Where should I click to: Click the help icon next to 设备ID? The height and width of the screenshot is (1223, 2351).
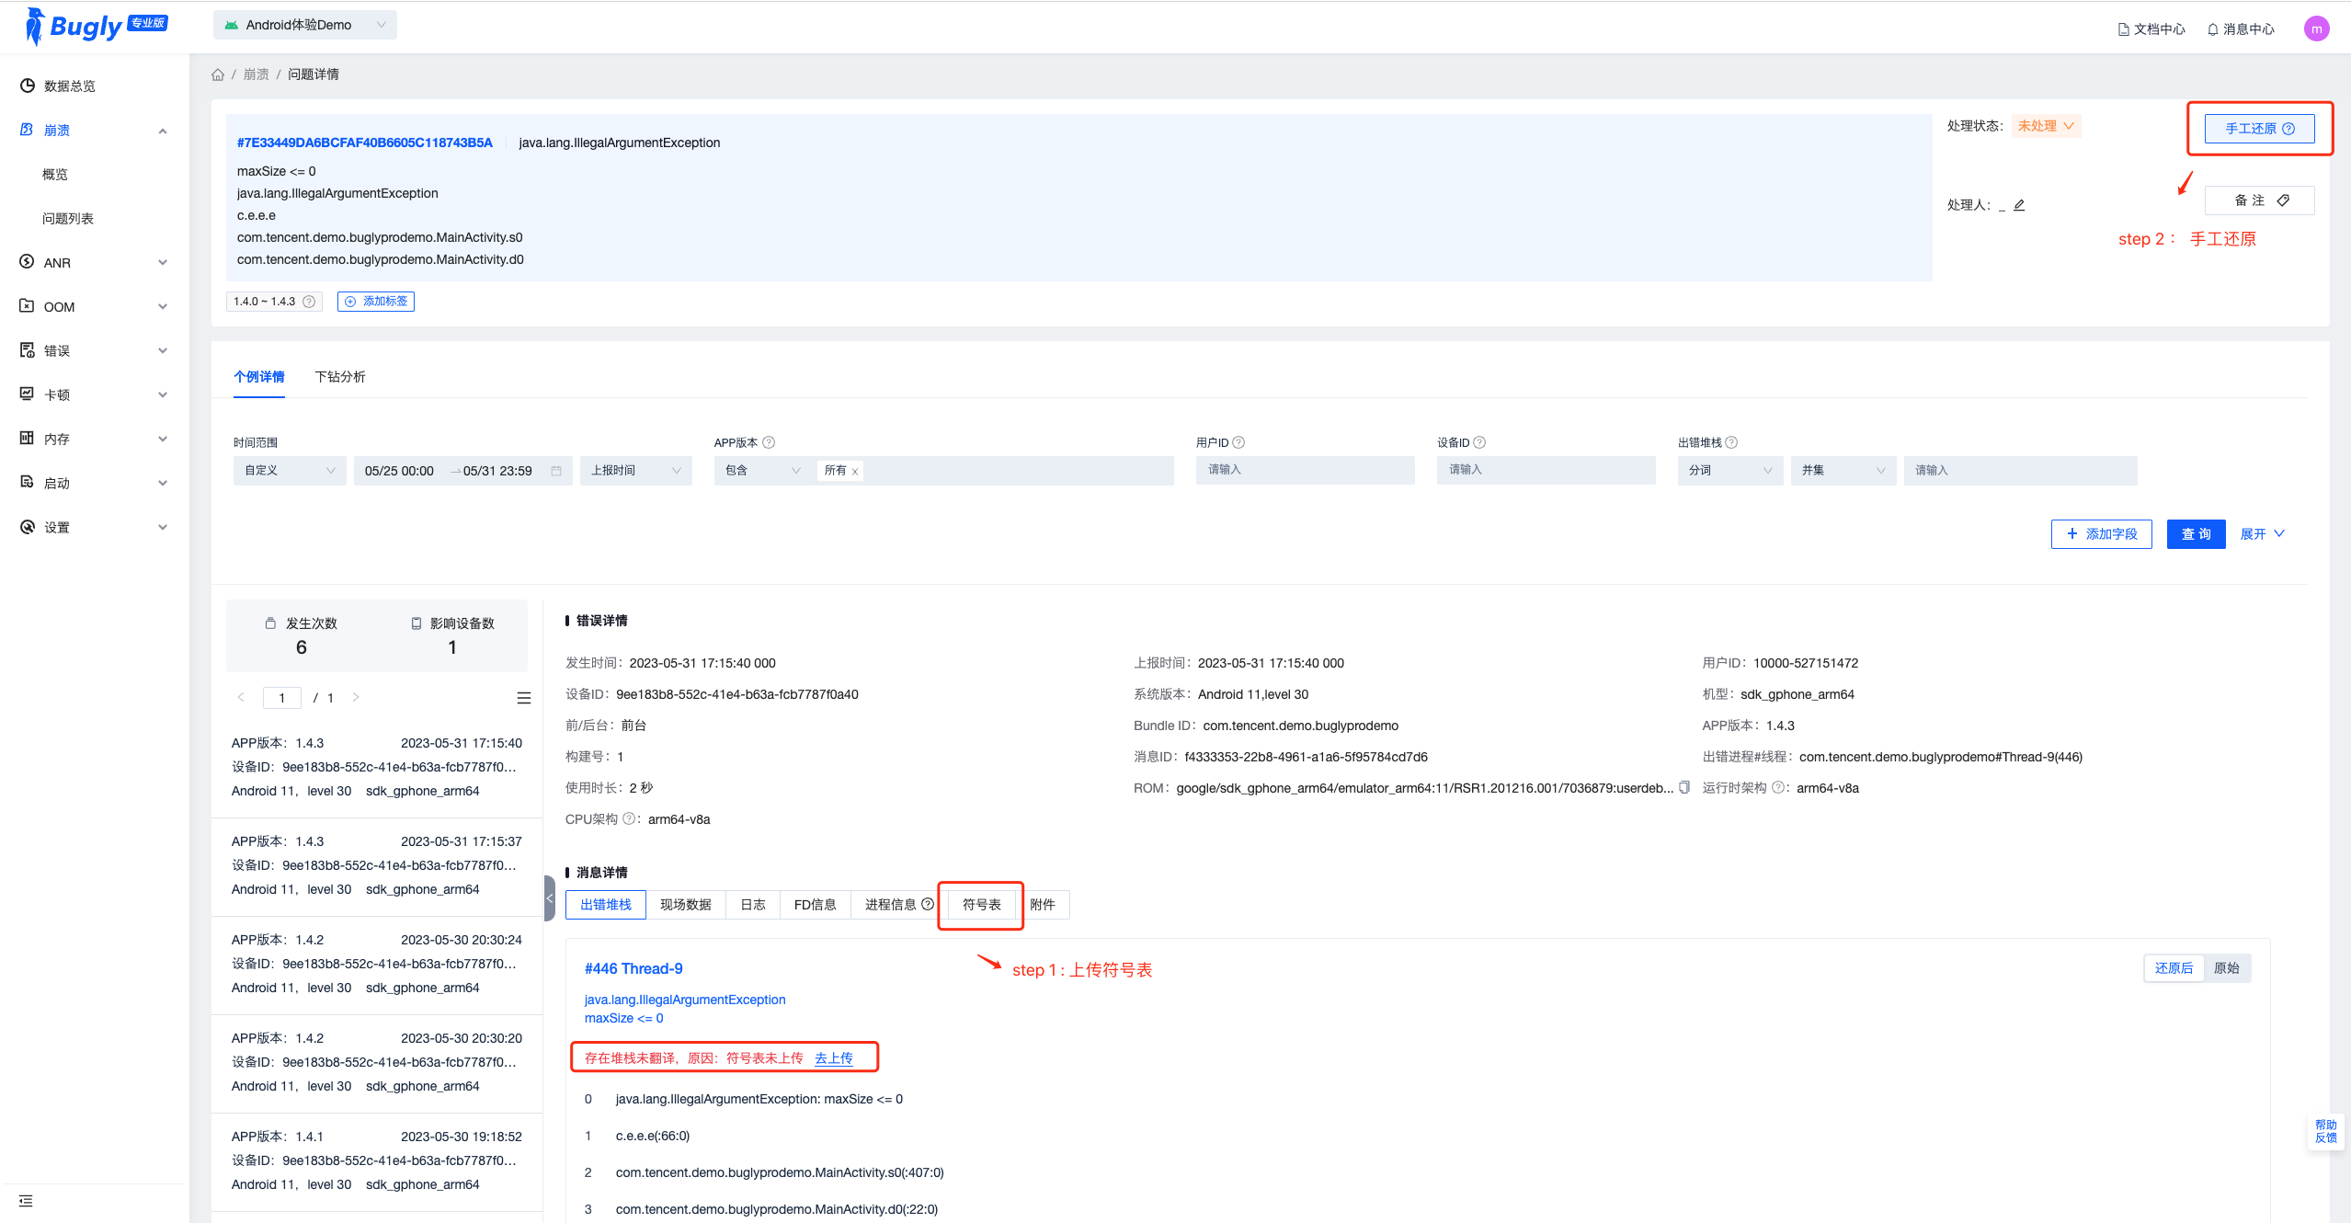[x=1479, y=442]
